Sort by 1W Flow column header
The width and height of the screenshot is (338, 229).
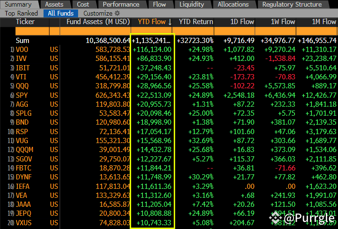tap(283, 22)
